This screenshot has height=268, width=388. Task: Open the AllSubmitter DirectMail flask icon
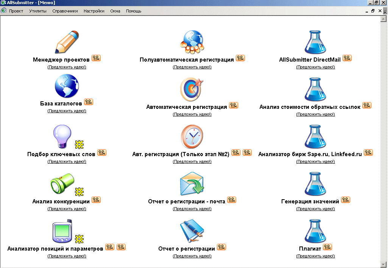click(315, 42)
